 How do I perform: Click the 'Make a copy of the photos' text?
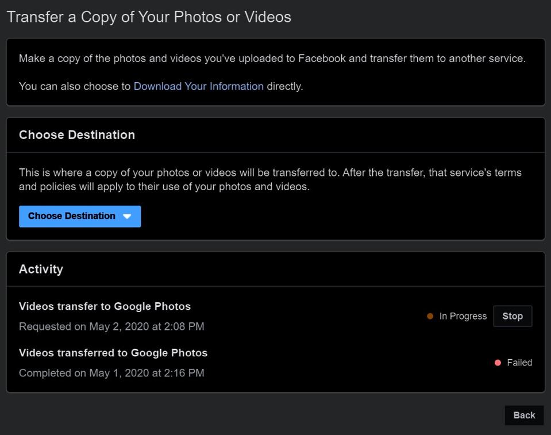[x=272, y=59]
